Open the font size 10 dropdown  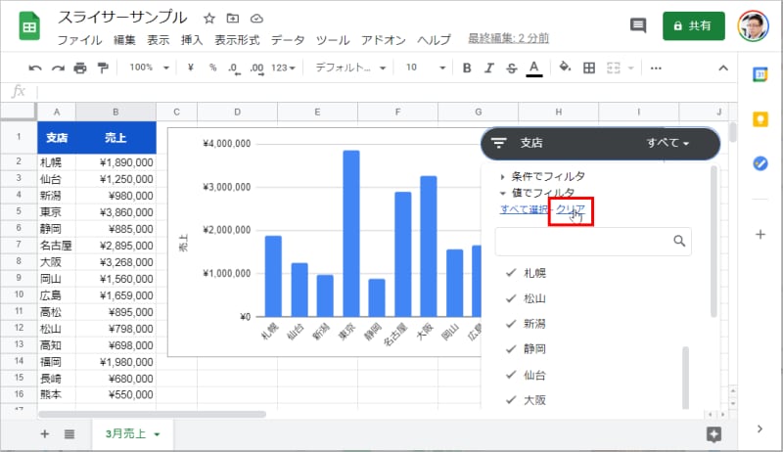pos(425,68)
